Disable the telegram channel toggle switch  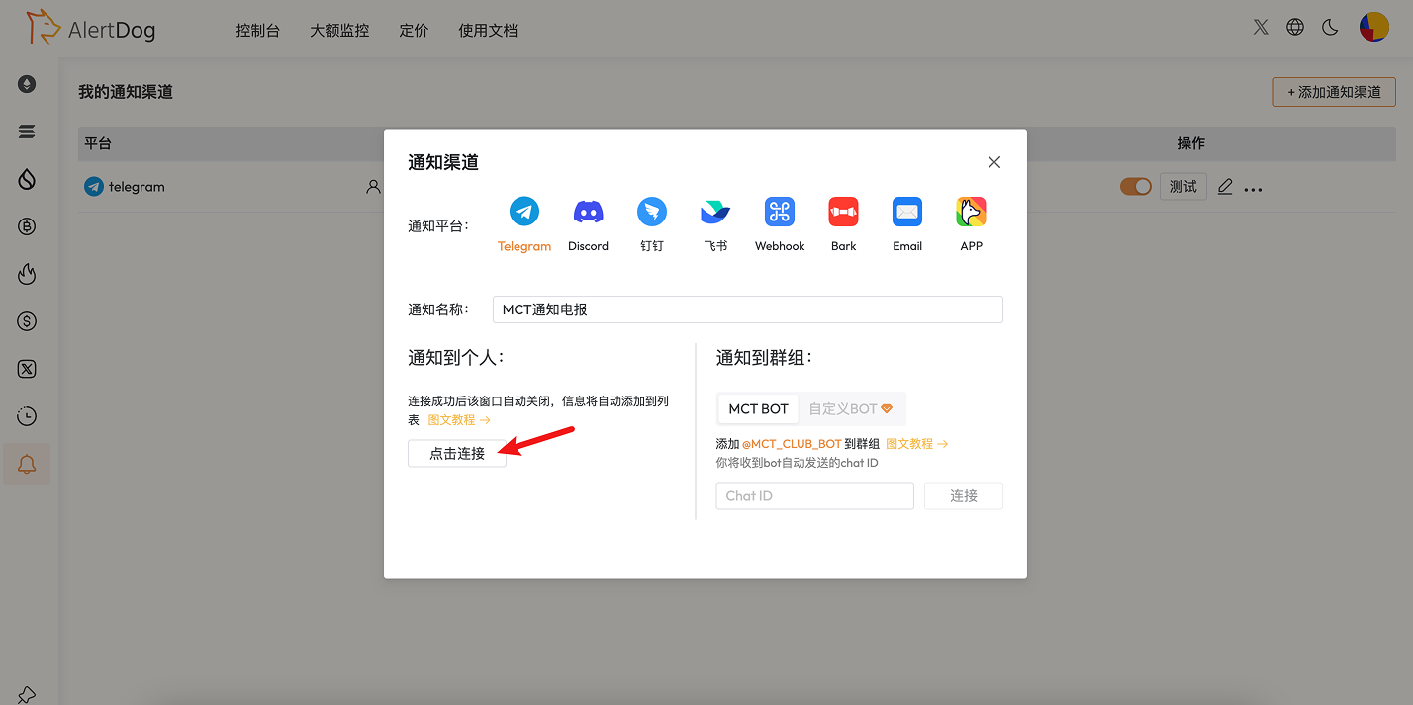[1136, 186]
